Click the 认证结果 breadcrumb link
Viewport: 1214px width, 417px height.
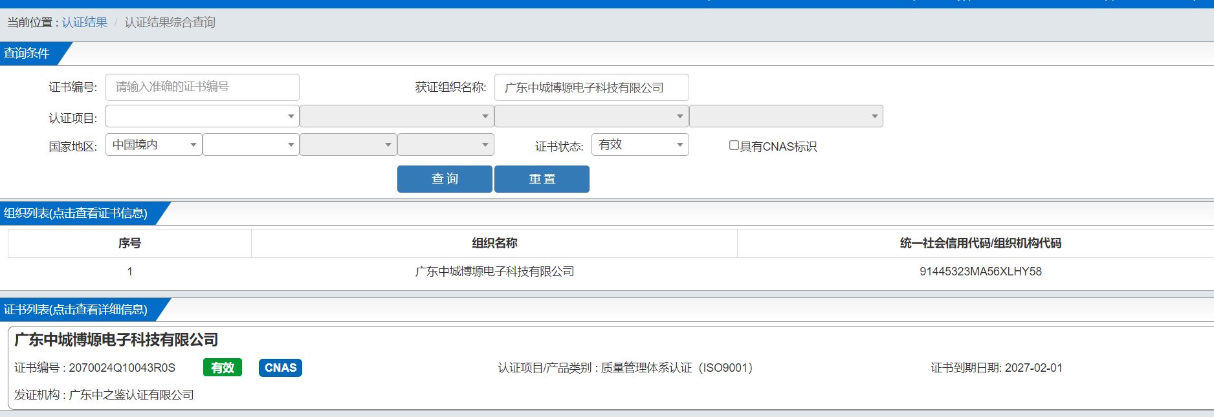84,22
